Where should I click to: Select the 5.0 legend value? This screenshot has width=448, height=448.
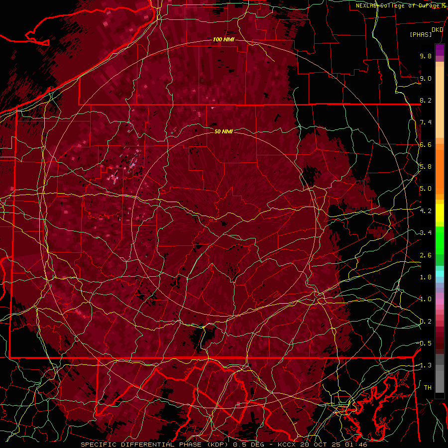point(426,189)
